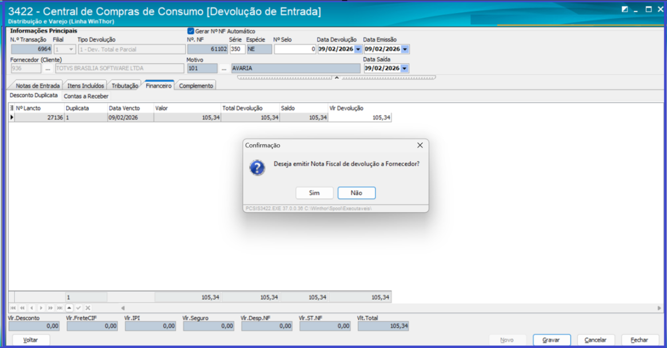
Task: Open Data Emissão date picker arrow
Action: (405, 49)
